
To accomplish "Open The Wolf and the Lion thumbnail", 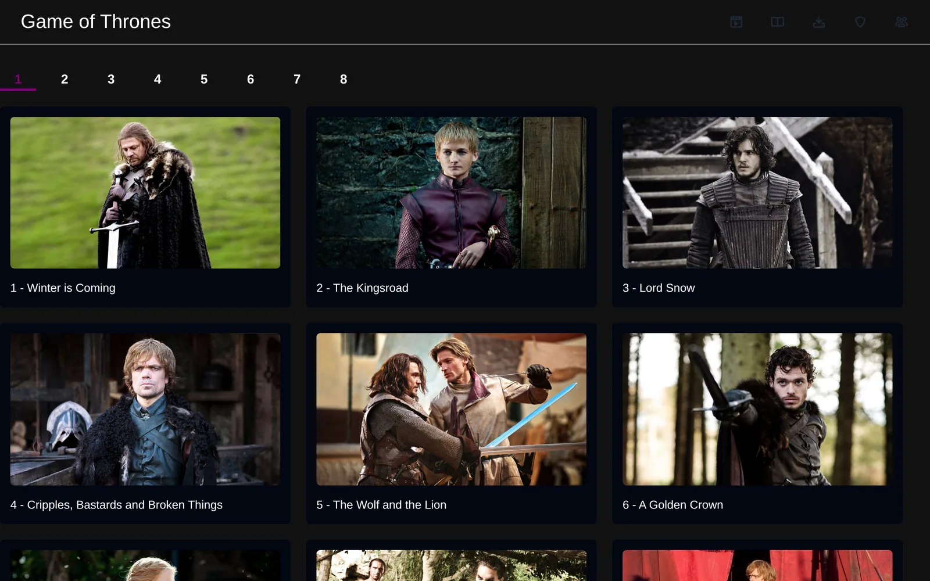I will tap(451, 409).
